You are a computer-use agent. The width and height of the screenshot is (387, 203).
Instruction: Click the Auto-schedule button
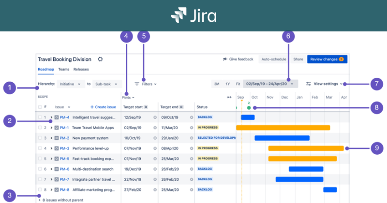pyautogui.click(x=274, y=59)
